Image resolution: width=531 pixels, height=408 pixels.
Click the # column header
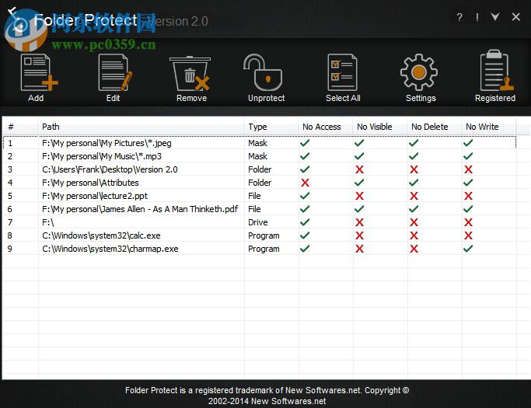coord(20,127)
